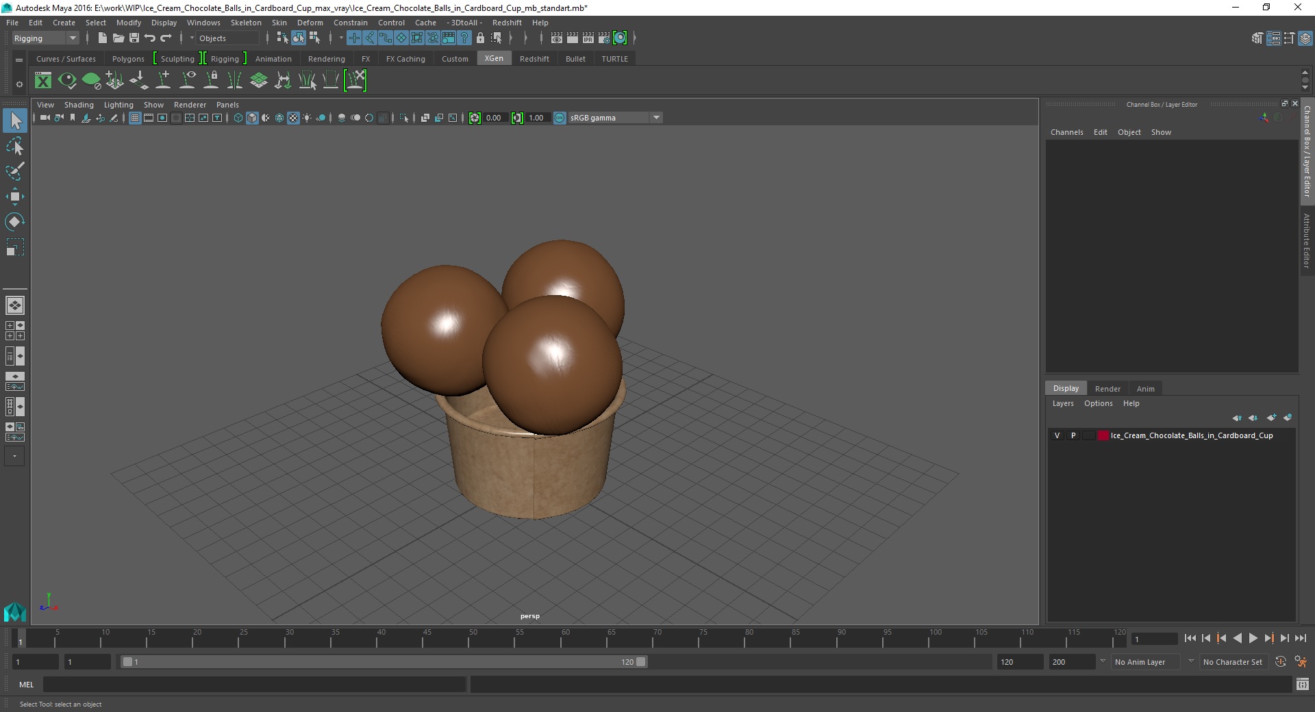This screenshot has height=712, width=1315.
Task: Toggle viewport grid display
Action: (x=135, y=118)
